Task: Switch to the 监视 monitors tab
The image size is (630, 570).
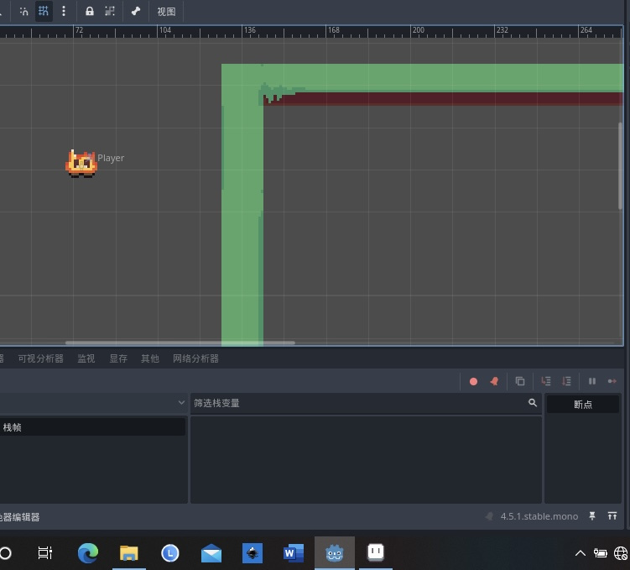Action: pyautogui.click(x=86, y=358)
